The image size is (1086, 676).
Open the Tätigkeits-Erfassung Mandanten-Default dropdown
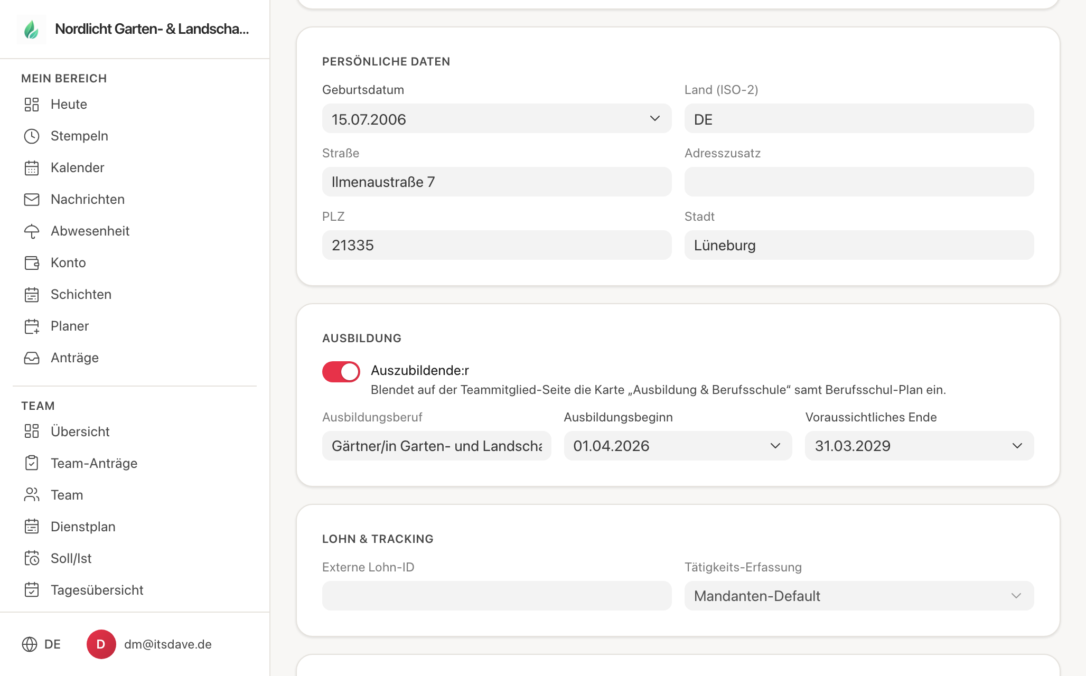pyautogui.click(x=859, y=596)
